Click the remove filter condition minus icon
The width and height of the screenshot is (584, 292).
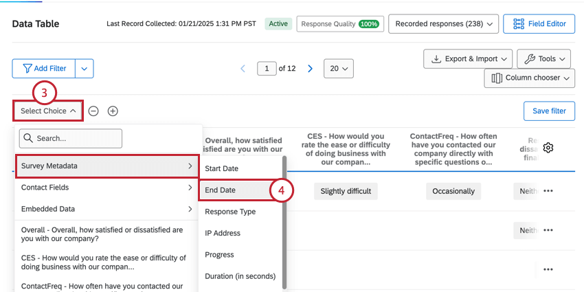point(93,111)
